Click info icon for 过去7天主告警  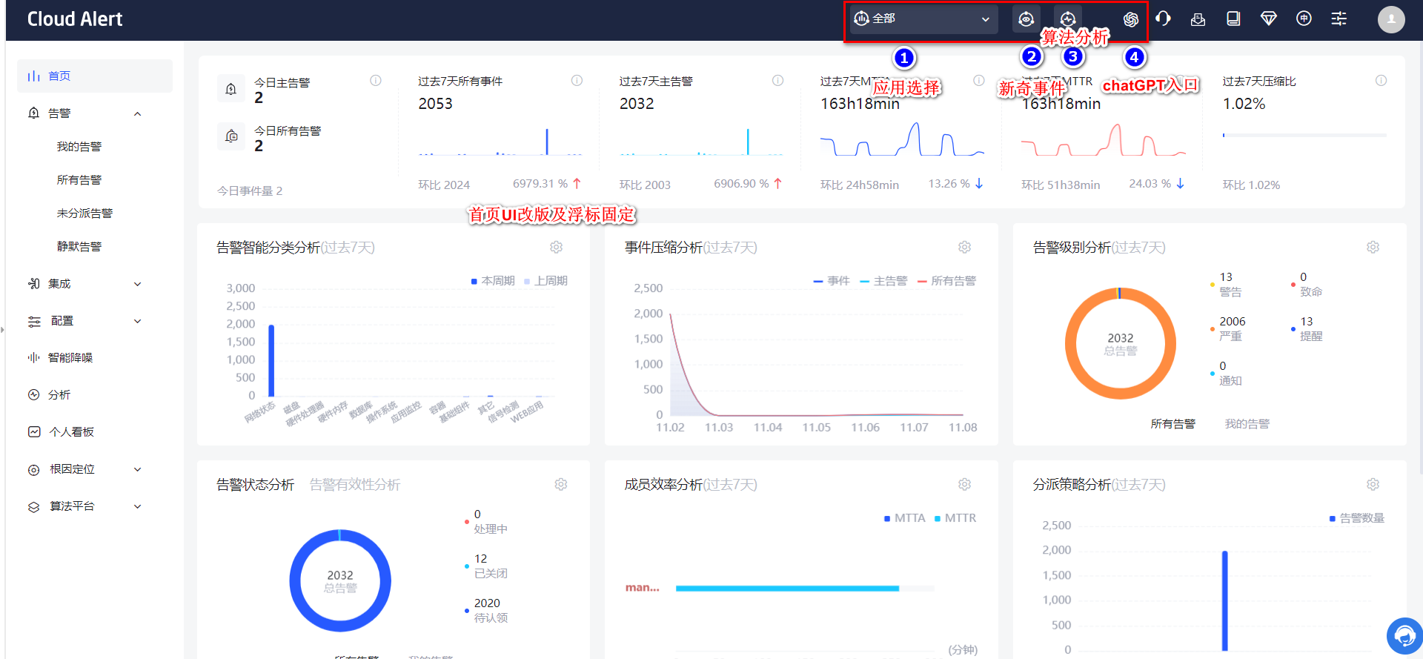point(777,80)
